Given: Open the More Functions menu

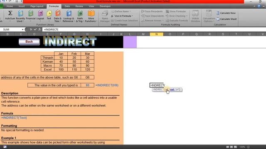Looking at the screenshot, I should (x=91, y=16).
